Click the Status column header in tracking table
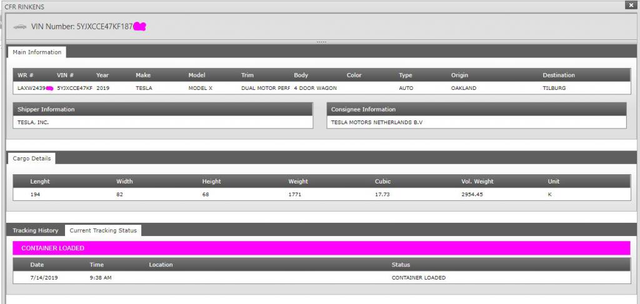Image resolution: width=640 pixels, height=304 pixels. (401, 265)
